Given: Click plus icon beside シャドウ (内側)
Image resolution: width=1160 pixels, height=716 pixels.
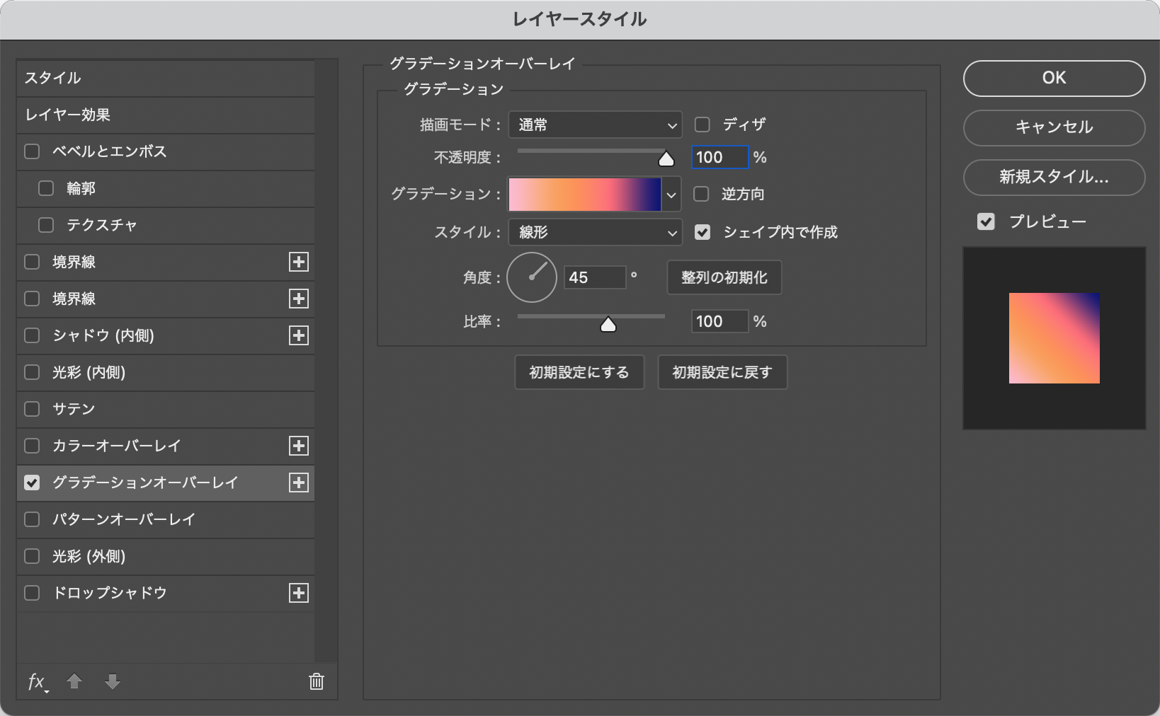Looking at the screenshot, I should pos(299,335).
